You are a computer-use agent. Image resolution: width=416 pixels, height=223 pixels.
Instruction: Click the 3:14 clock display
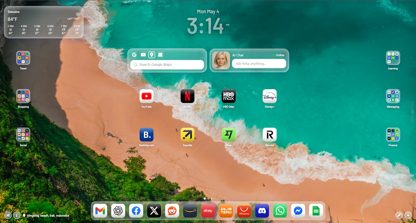tap(205, 26)
